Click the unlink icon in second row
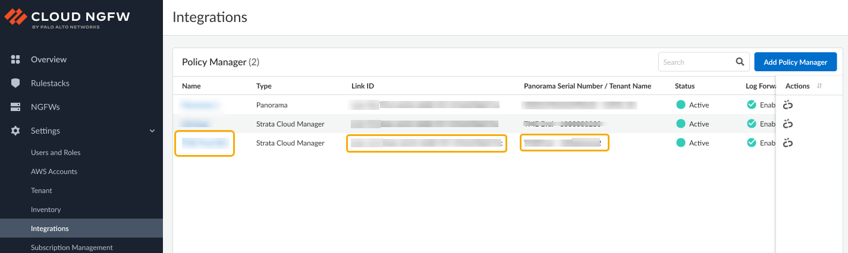This screenshot has width=848, height=253. [x=789, y=124]
